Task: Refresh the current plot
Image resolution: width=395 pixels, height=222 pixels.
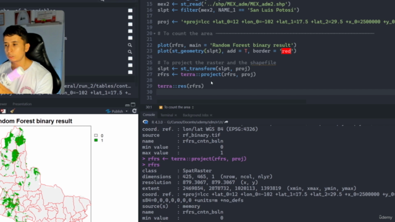Action: tap(135, 111)
